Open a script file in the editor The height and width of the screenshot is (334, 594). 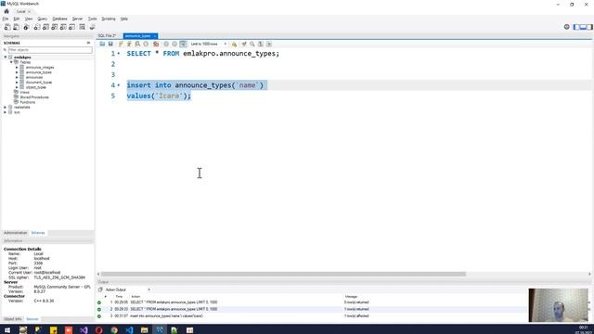(102, 45)
